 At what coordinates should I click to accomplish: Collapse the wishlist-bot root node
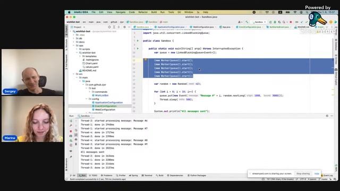(70, 31)
